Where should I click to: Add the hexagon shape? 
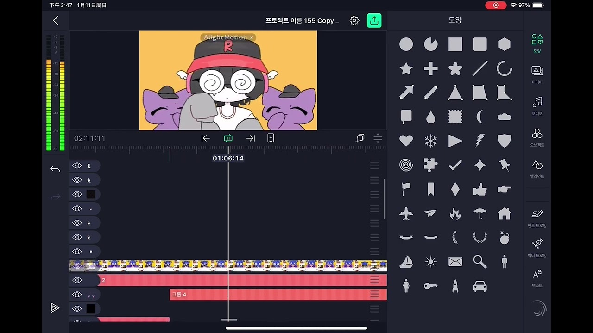click(x=504, y=44)
